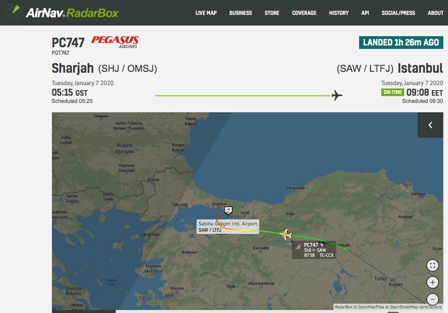Open the Live Map menu item
This screenshot has height=313, width=448.
coord(206,13)
